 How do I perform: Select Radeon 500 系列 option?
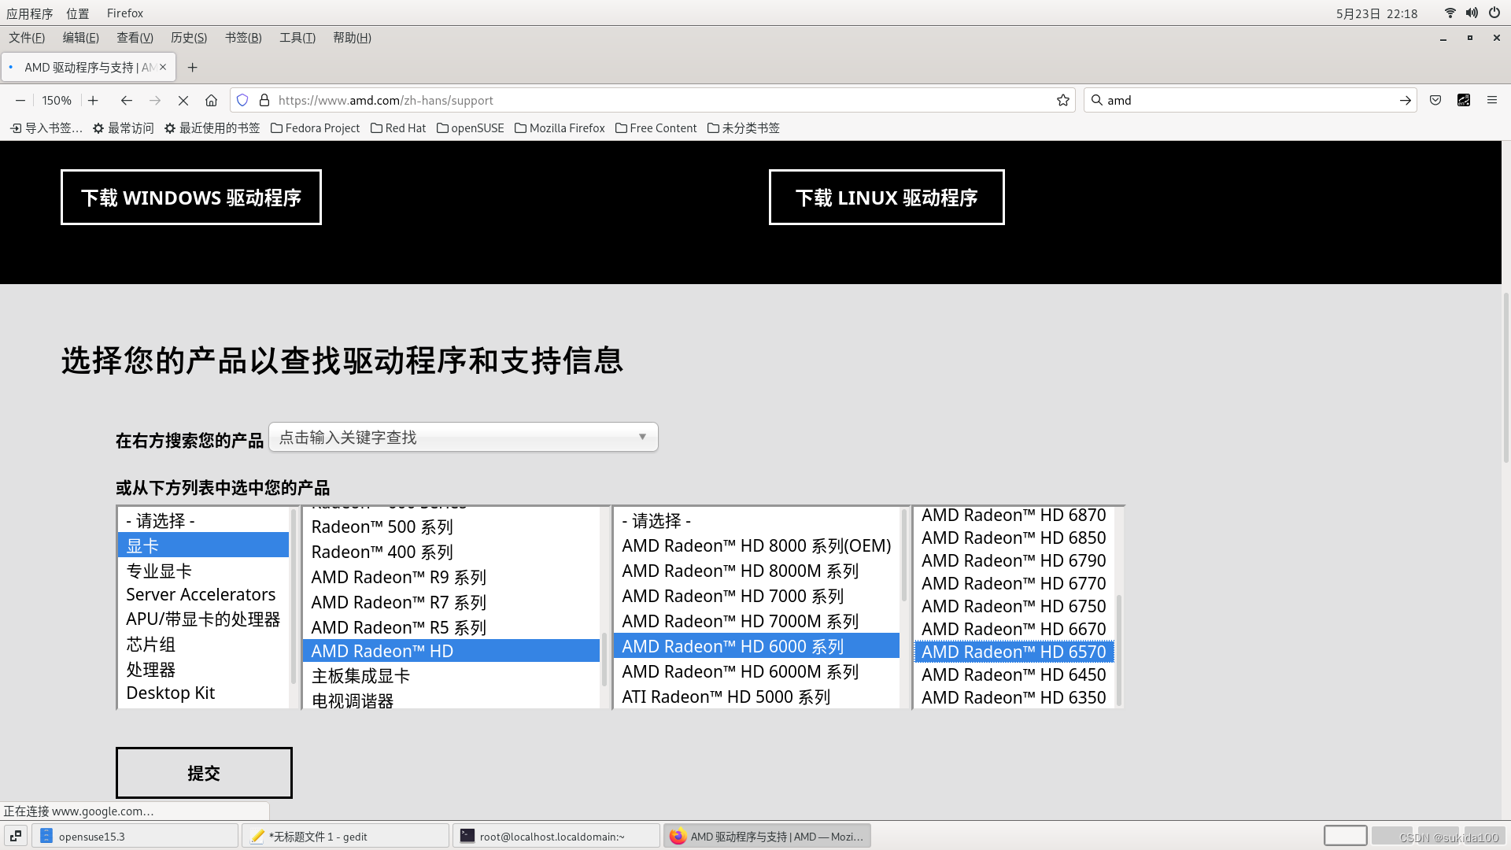click(x=451, y=527)
